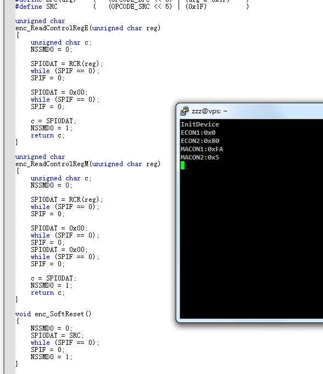Click the first SPI0DAT = RCR(reg) line
The height and width of the screenshot is (374, 323).
66,64
